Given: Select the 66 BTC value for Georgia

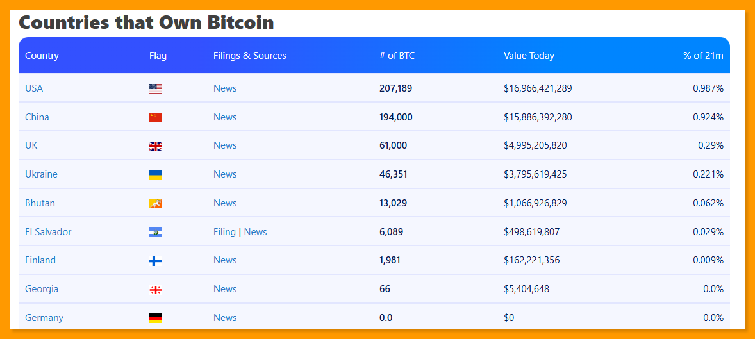Looking at the screenshot, I should [385, 289].
